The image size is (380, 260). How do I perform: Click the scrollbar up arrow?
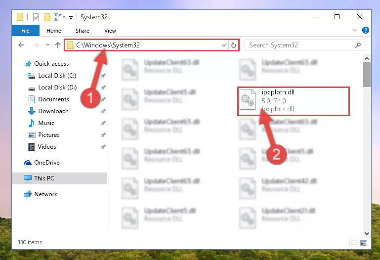click(367, 58)
